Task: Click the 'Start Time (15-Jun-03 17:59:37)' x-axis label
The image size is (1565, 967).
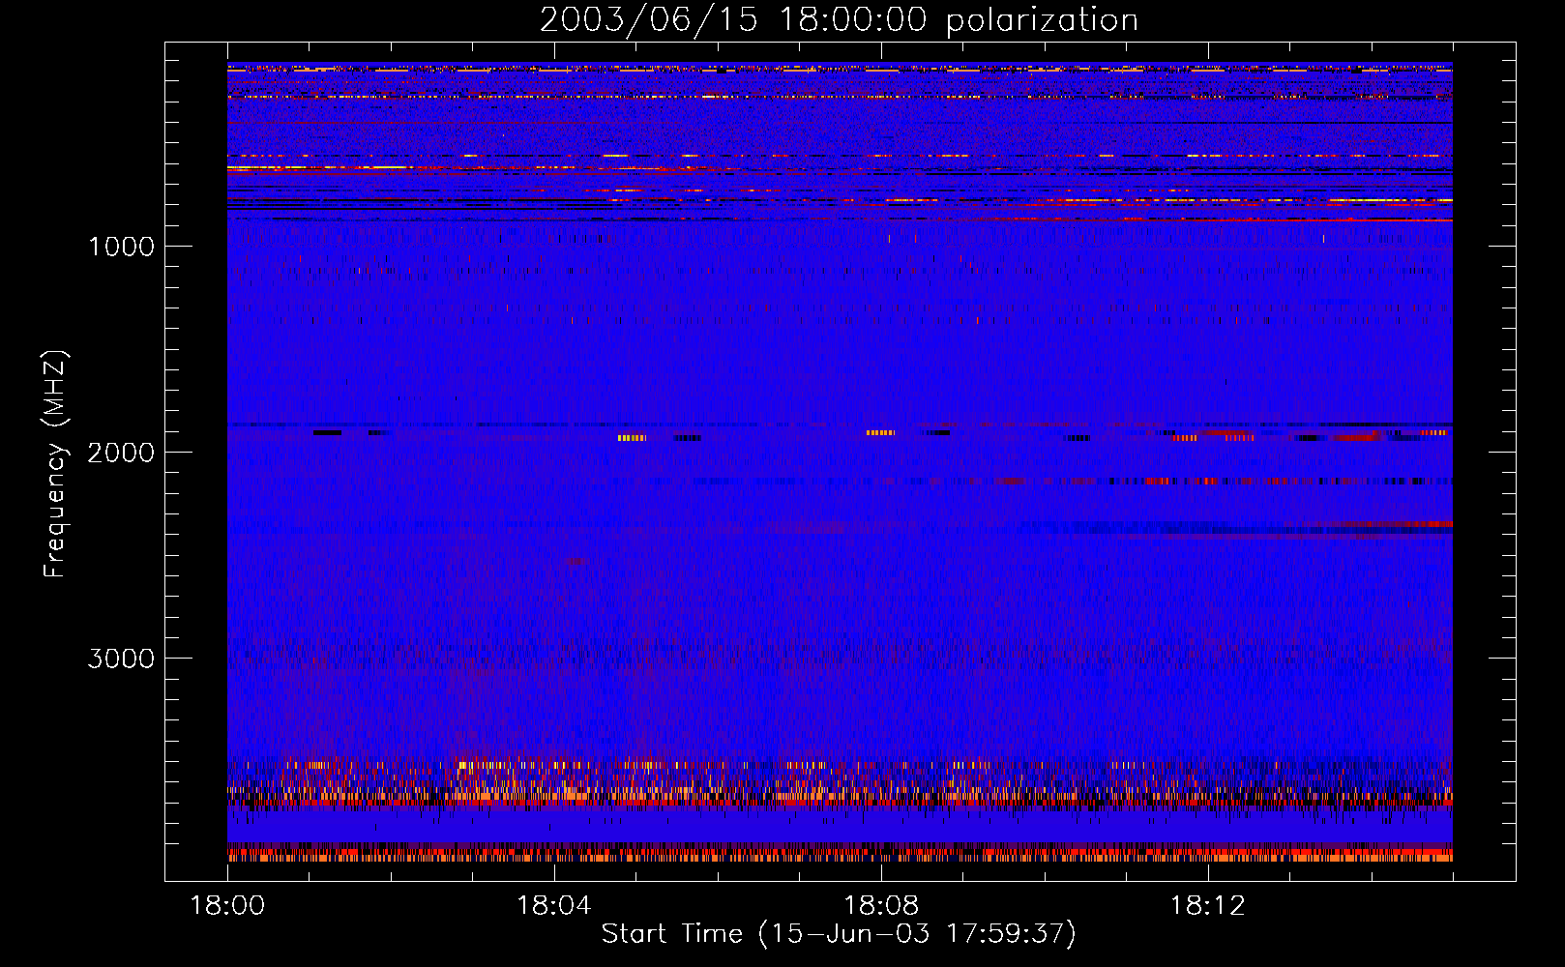Action: click(839, 934)
